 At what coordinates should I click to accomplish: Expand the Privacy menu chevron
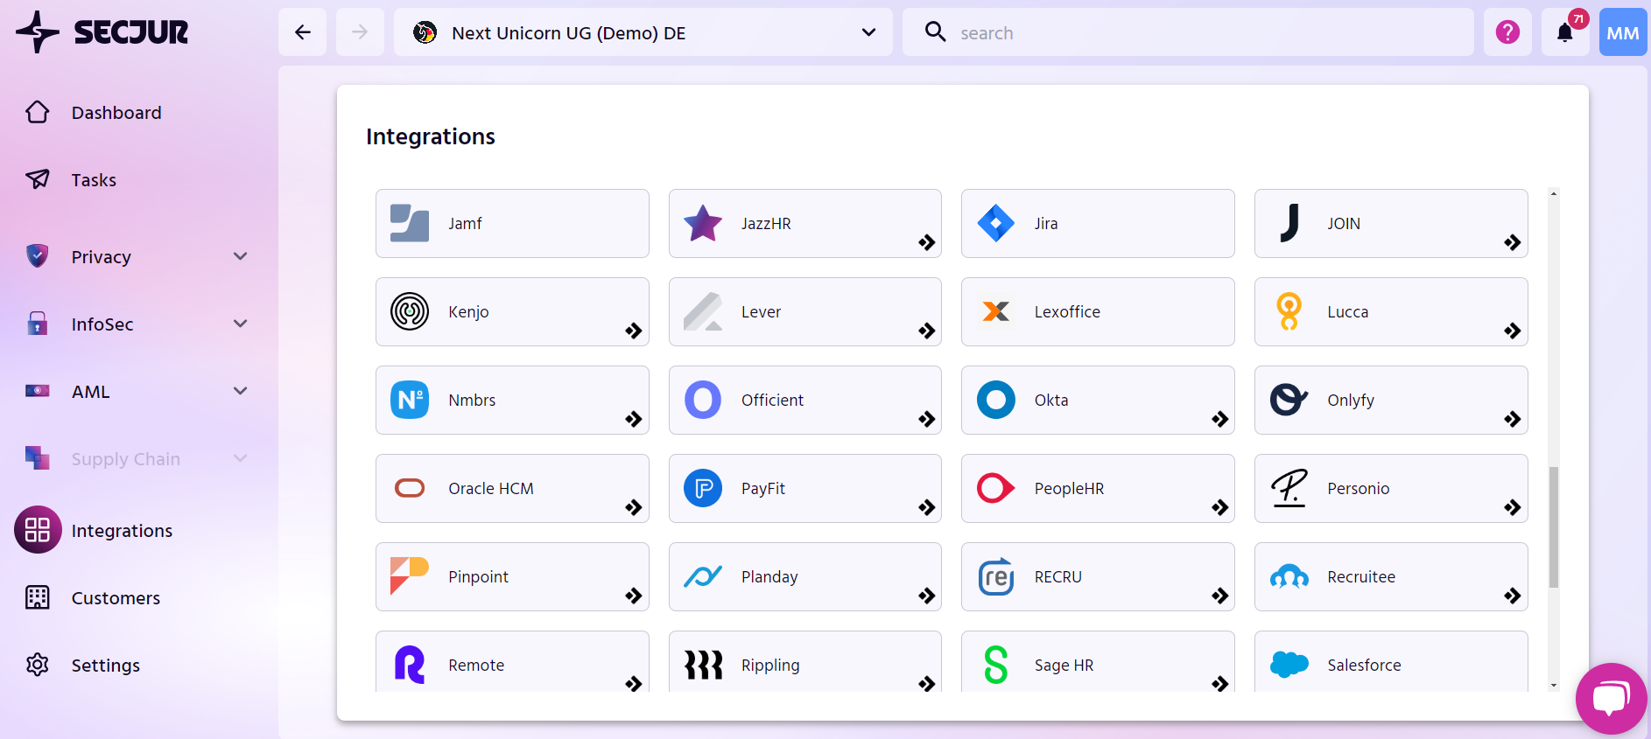pos(241,256)
